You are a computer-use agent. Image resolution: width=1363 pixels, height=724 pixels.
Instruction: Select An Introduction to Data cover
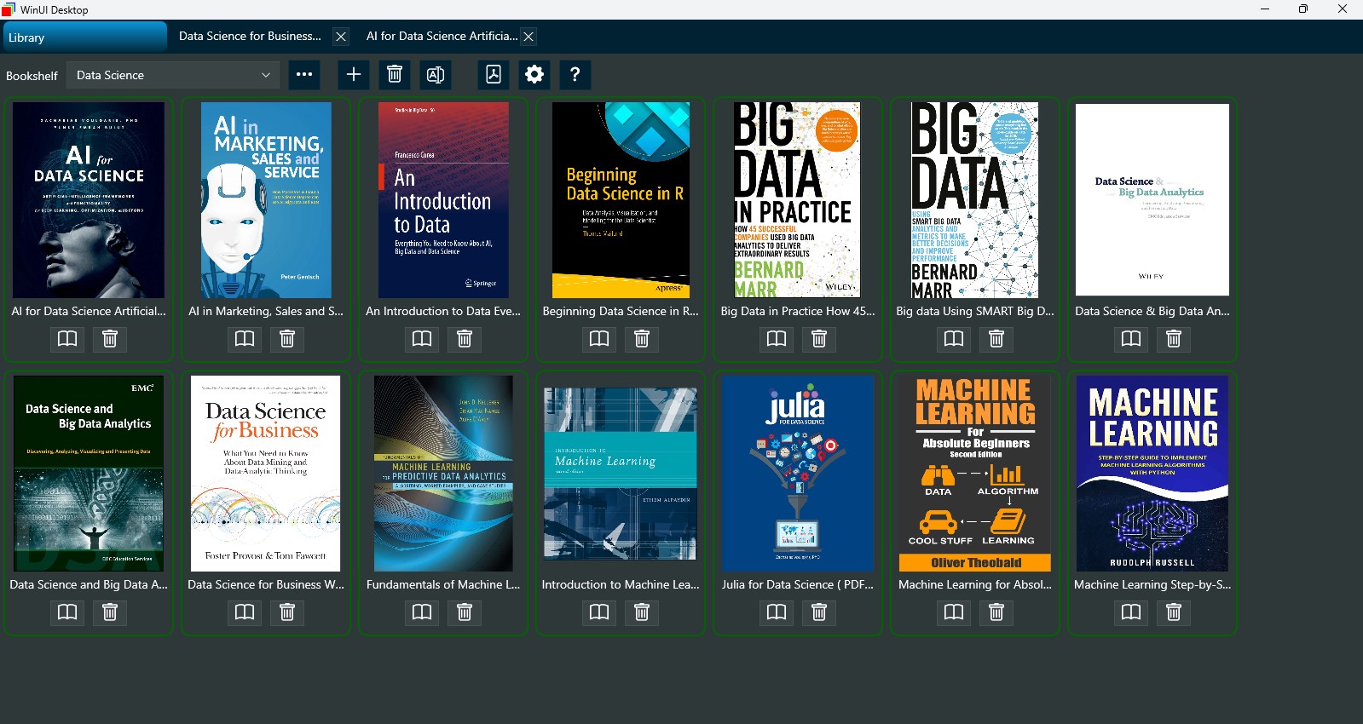443,200
